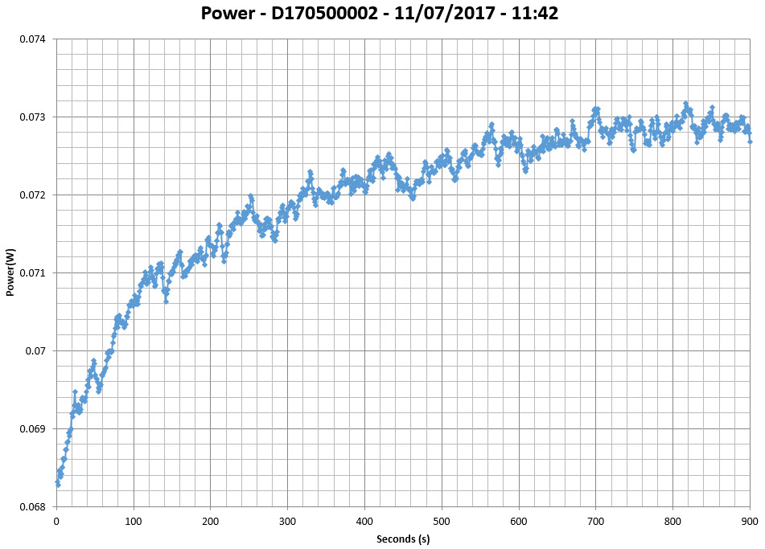Click the 500 label on the X axis
The image size is (765, 549).
442,521
